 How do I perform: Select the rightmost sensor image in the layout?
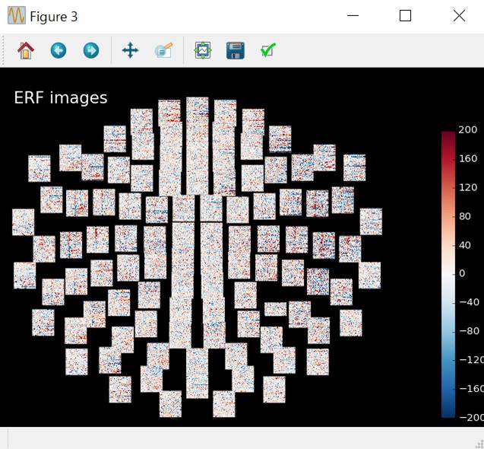(371, 221)
